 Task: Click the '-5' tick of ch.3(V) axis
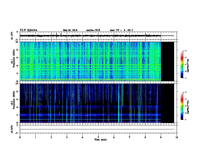[17, 133]
